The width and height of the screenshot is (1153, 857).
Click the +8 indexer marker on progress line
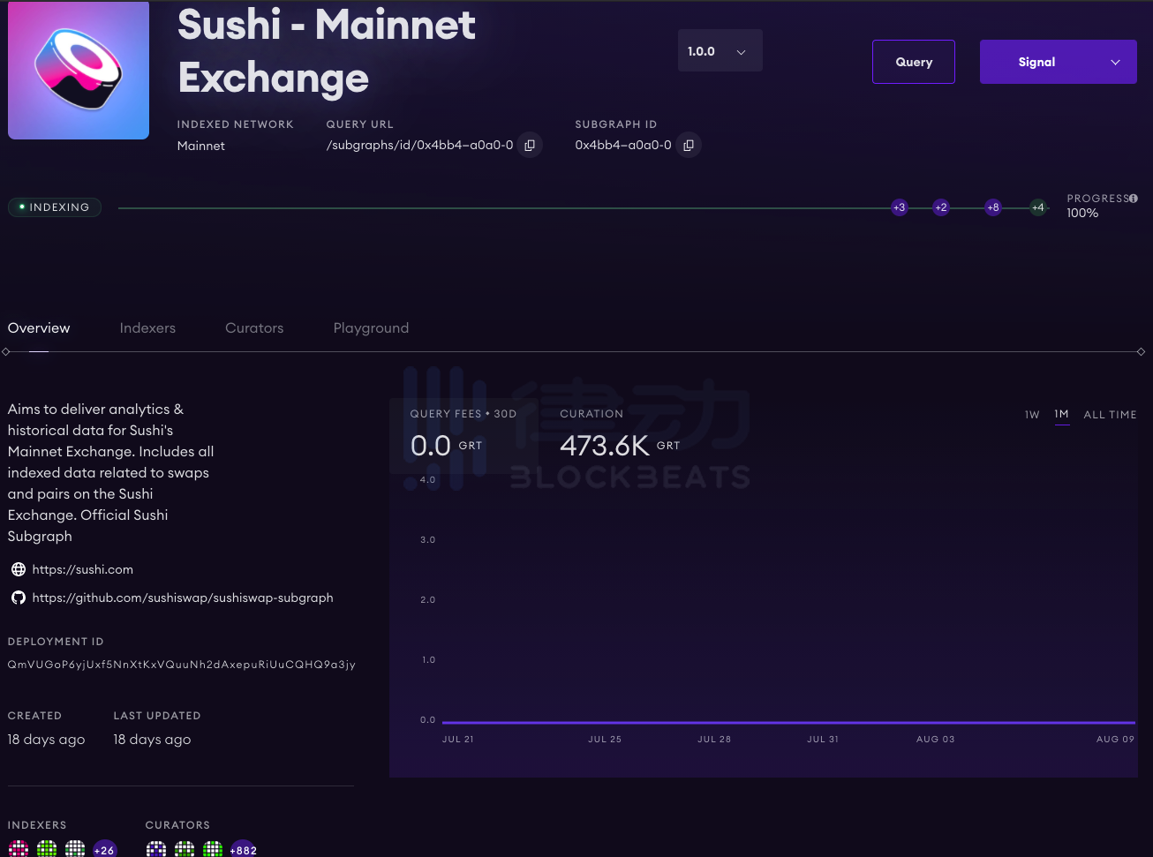tap(993, 207)
